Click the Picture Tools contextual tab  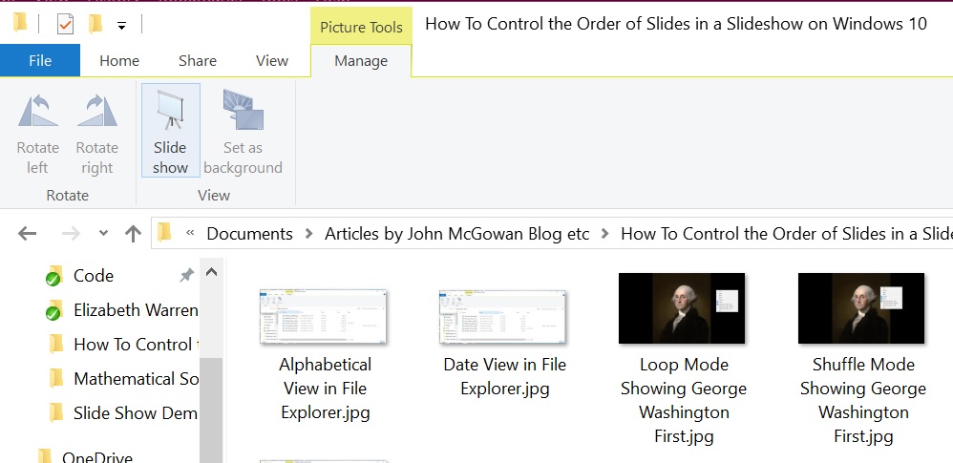[361, 28]
